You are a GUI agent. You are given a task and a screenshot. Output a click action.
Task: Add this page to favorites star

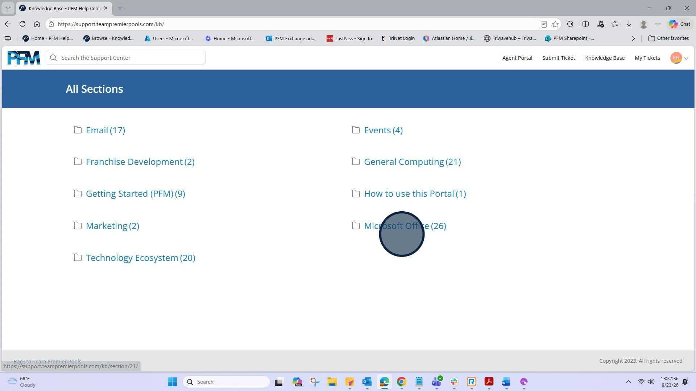click(x=555, y=24)
